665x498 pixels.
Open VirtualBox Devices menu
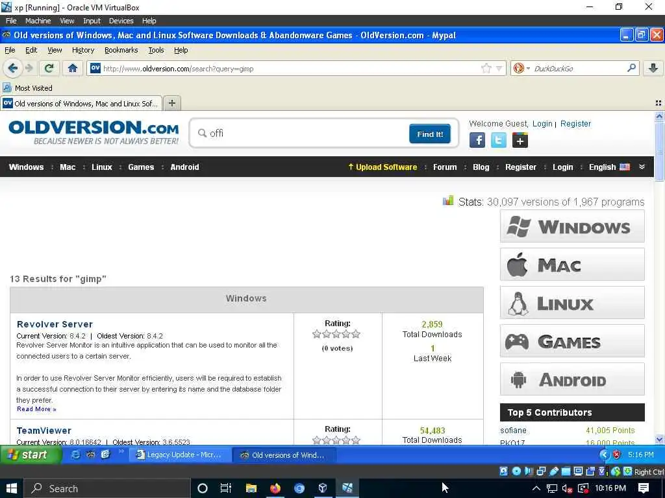coord(121,21)
